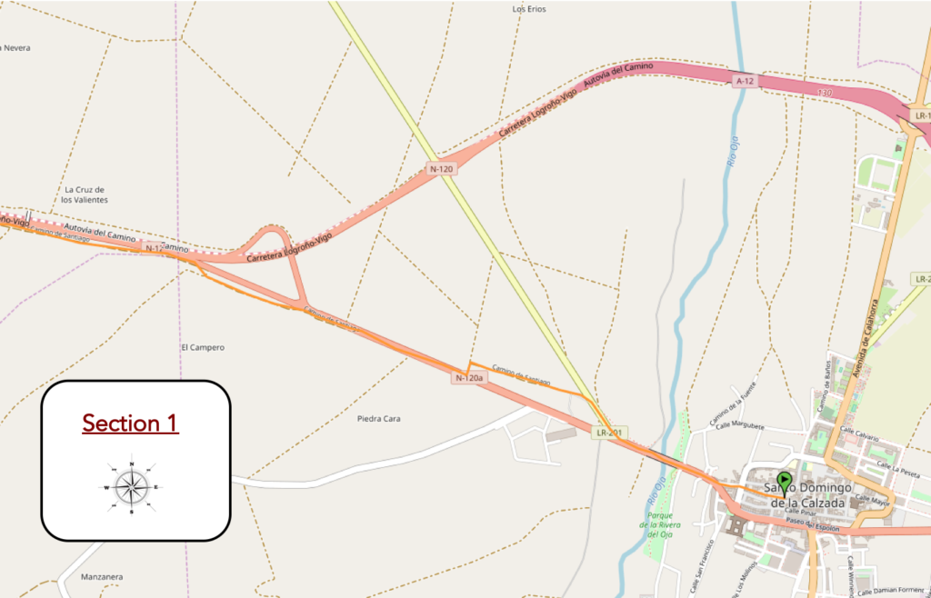931x598 pixels.
Task: Click the Los Erios place label
Action: (x=529, y=9)
